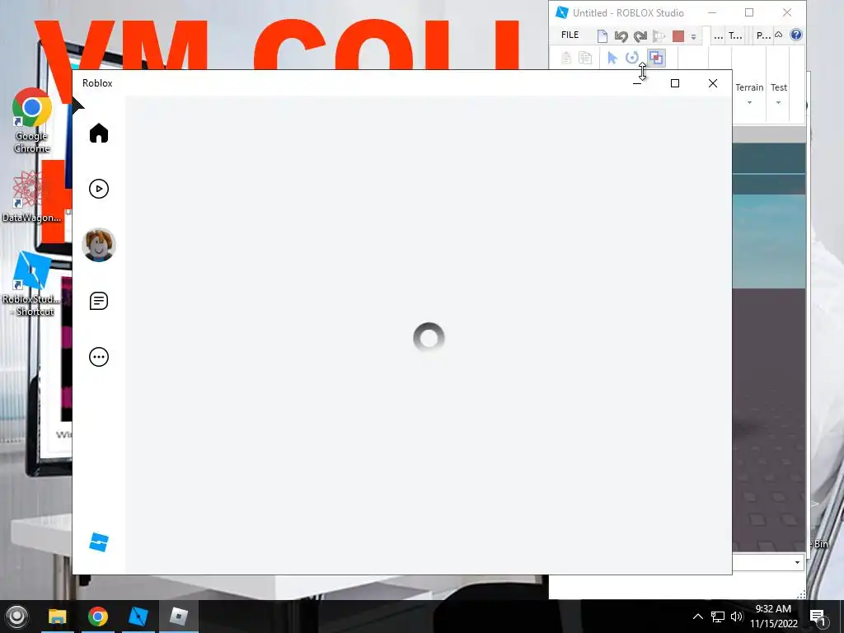Image resolution: width=844 pixels, height=633 pixels.
Task: Open the FILE menu in ROBLOX Studio
Action: (x=570, y=35)
